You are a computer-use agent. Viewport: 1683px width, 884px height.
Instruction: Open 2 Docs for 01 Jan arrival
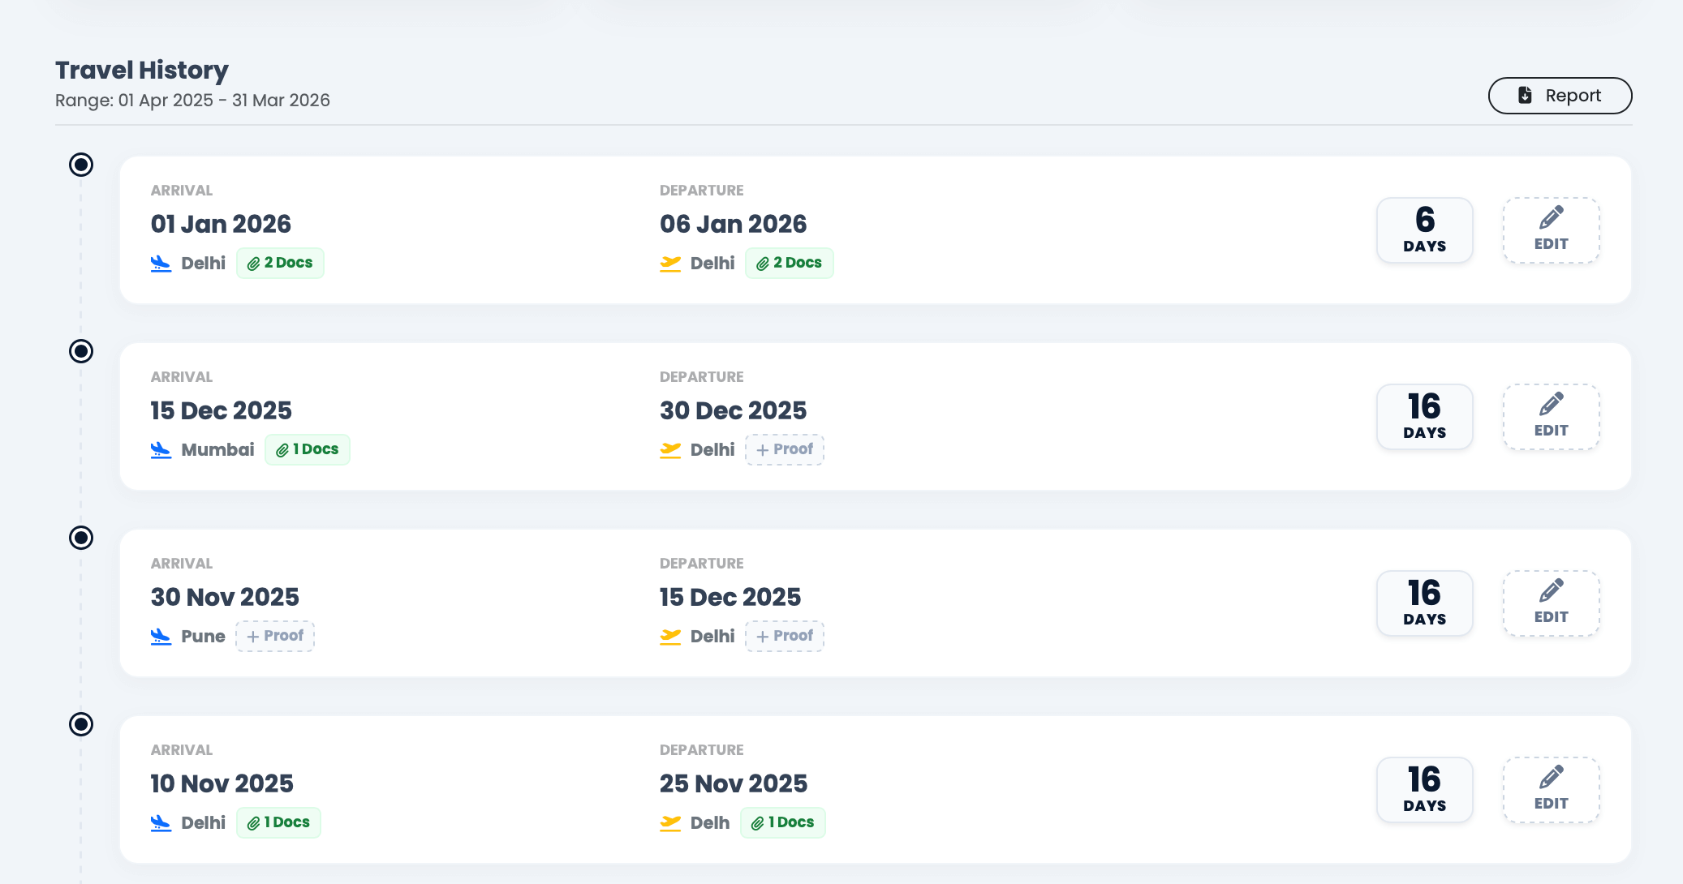[280, 263]
